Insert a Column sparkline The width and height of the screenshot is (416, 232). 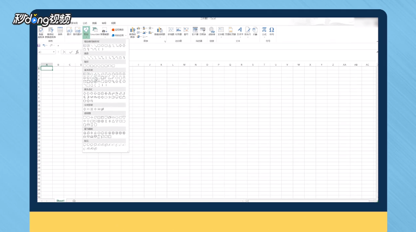(179, 31)
